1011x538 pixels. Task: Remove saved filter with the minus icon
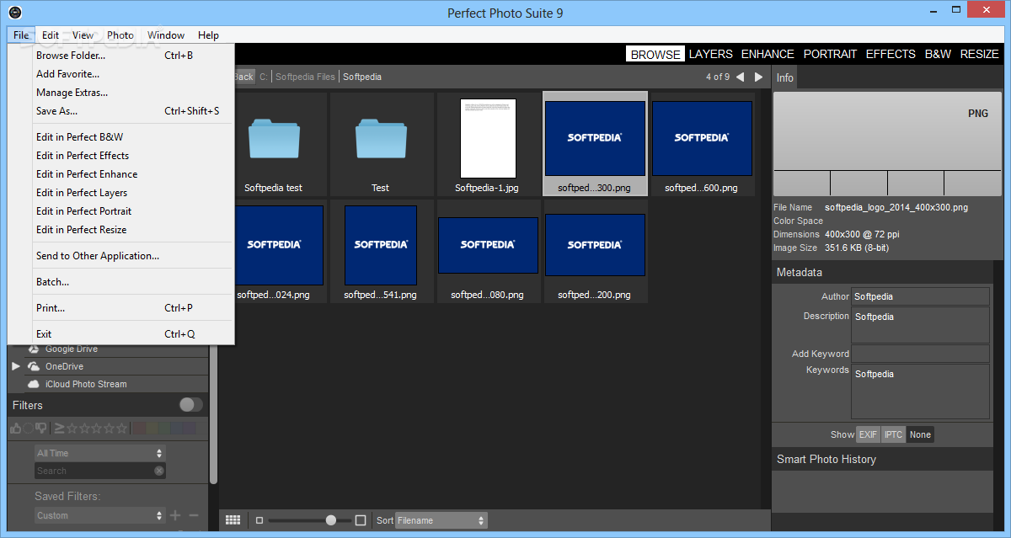(194, 515)
